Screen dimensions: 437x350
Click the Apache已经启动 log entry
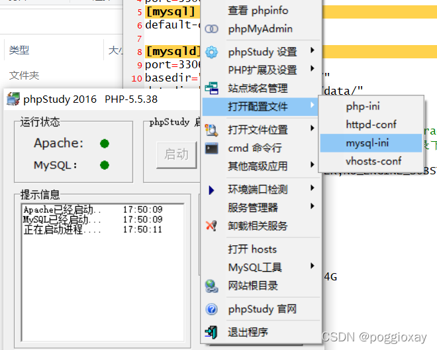(x=93, y=209)
